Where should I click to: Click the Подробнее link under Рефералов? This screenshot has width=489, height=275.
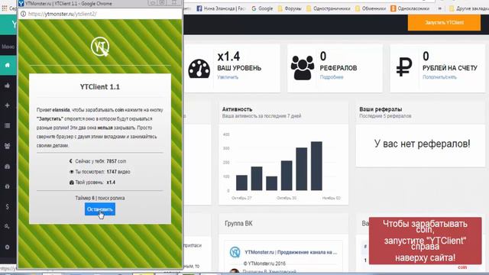(332, 77)
